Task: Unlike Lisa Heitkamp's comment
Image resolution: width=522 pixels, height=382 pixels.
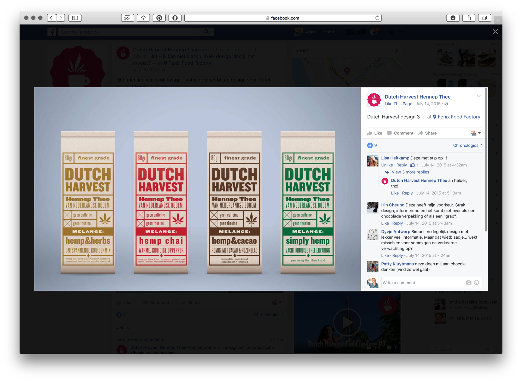Action: pyautogui.click(x=387, y=165)
